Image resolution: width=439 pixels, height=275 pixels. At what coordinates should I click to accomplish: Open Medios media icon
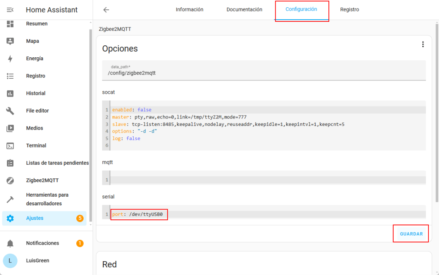coord(10,128)
